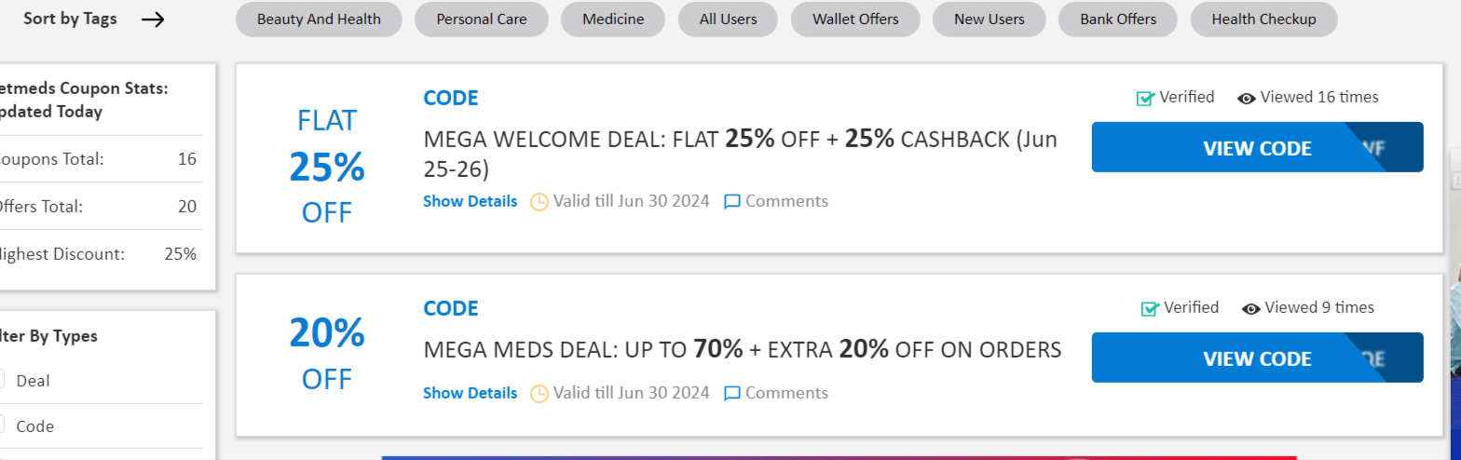The width and height of the screenshot is (1461, 460).
Task: Expand Show Details on the 25% welcome deal
Action: tap(470, 201)
